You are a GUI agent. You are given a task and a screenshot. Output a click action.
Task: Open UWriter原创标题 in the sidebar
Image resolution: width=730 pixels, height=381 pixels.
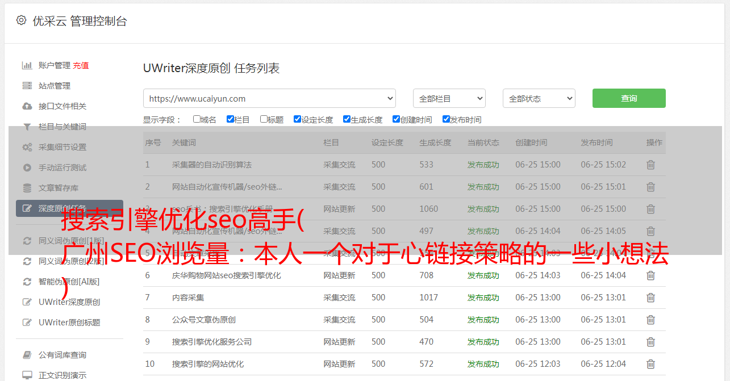coord(69,323)
